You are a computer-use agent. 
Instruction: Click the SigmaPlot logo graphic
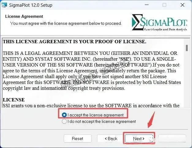[x=160, y=22]
